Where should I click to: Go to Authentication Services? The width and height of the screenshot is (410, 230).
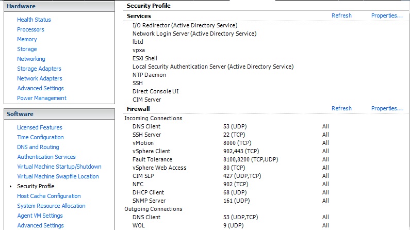pos(46,157)
